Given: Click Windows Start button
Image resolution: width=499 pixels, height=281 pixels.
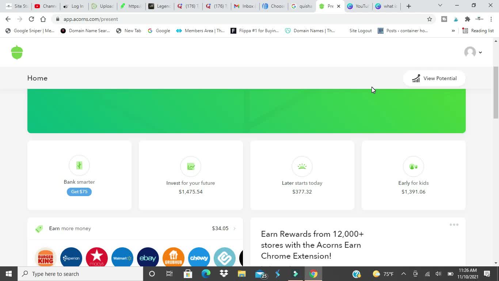Looking at the screenshot, I should (x=9, y=274).
